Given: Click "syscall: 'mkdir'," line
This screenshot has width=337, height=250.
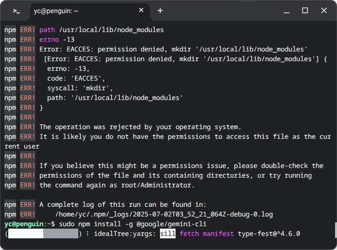Looking at the screenshot, I should [80, 88].
